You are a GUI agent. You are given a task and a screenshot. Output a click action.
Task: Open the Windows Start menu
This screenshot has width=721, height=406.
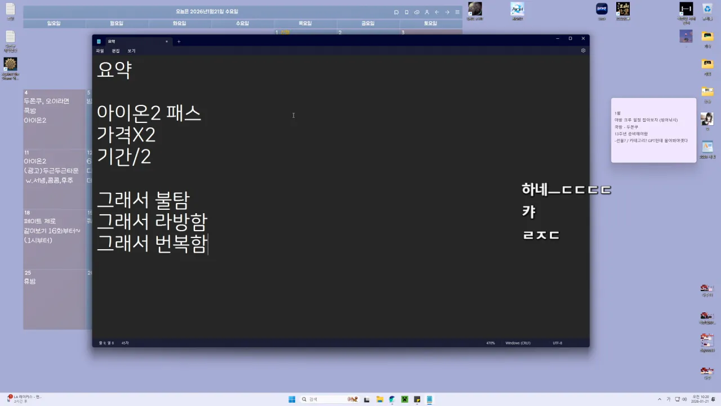[292, 399]
